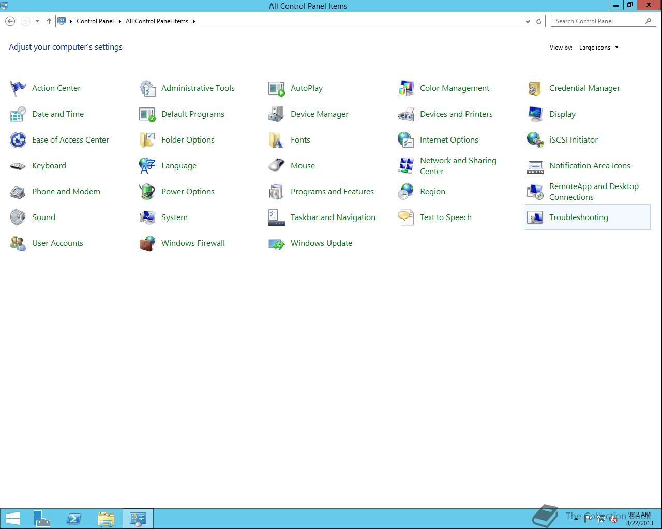Expand the root breadcrumb arrow before Control Panel
Screen dimensions: 662x529
(71, 21)
